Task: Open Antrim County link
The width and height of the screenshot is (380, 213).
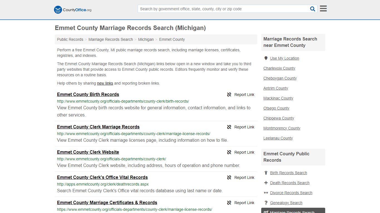Action: [x=276, y=88]
